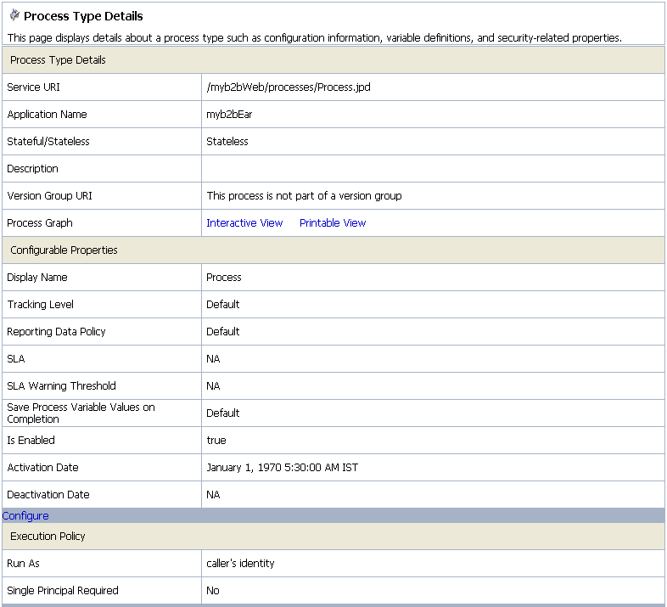Viewport: 667px width, 607px height.
Task: Click the Service URI label
Action: [x=33, y=87]
